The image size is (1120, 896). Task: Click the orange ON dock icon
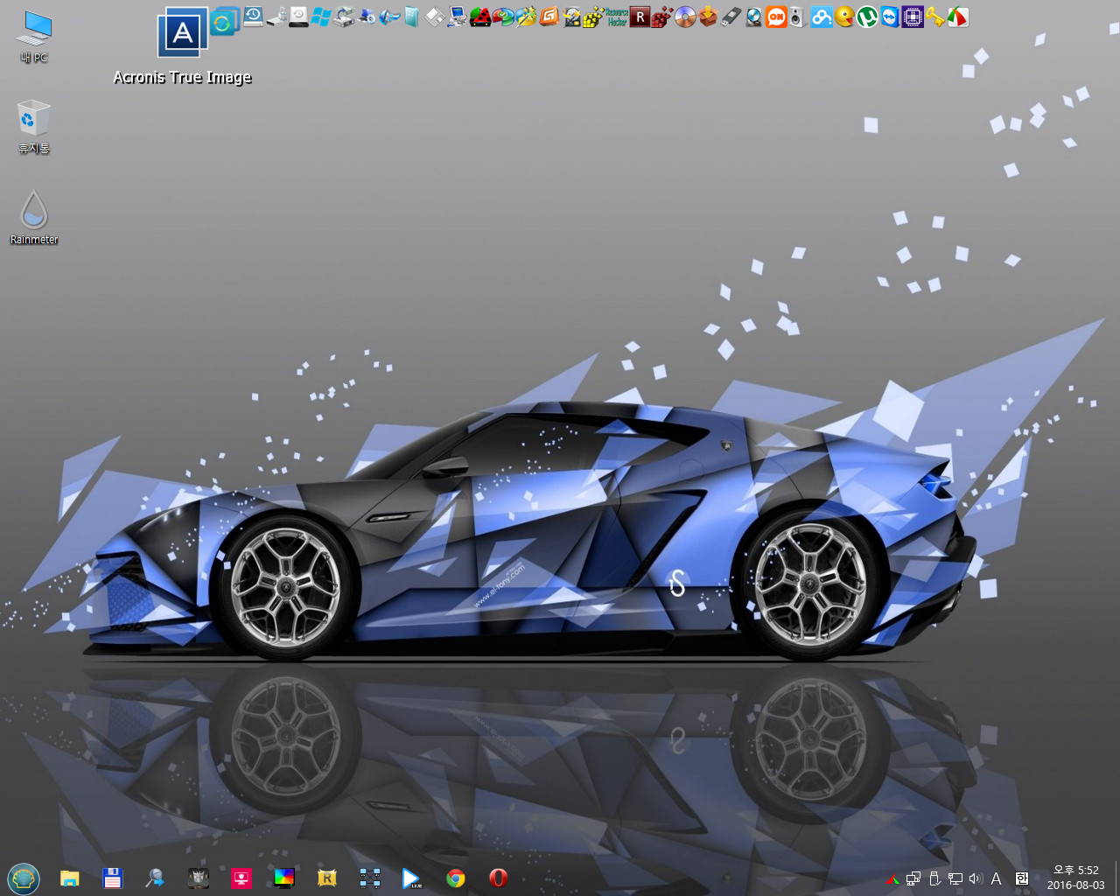click(776, 17)
